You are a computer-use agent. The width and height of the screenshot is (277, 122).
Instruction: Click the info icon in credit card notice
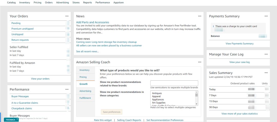click(213, 26)
